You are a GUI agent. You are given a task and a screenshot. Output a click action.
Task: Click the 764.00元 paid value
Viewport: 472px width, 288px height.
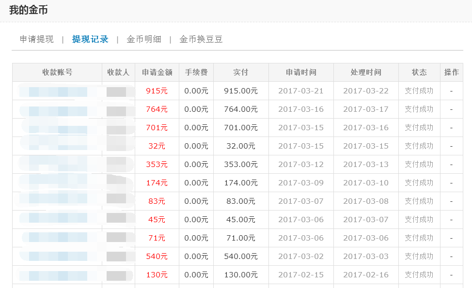click(241, 109)
